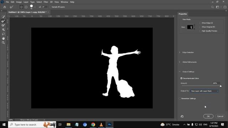The height and width of the screenshot is (128, 228).
Task: Click the share icon at top right
Action: [225, 7]
